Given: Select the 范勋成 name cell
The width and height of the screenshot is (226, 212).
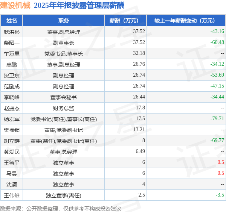Looking at the screenshot, I should point(12,86).
